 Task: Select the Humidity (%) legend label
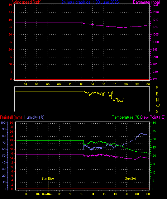click(34, 117)
